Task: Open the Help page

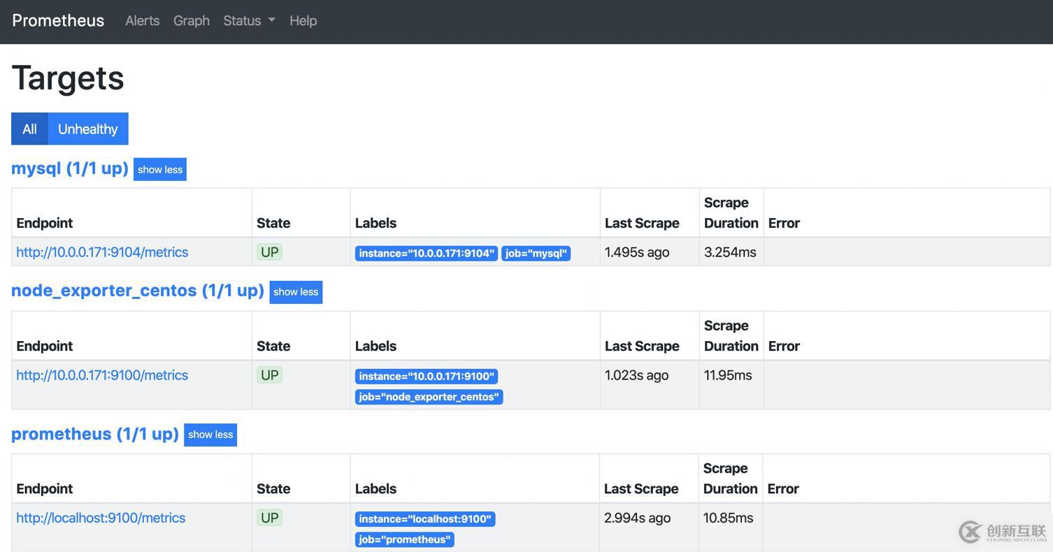Action: pyautogui.click(x=303, y=20)
